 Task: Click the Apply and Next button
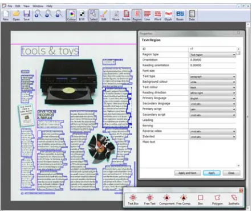(188, 173)
